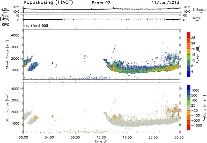Click the Velocity color bar value '-1000'

click(196, 125)
